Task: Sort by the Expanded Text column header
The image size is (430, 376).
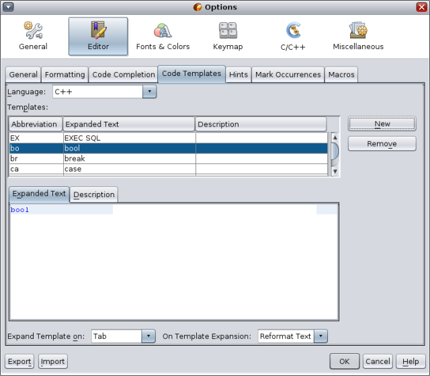Action: click(128, 124)
